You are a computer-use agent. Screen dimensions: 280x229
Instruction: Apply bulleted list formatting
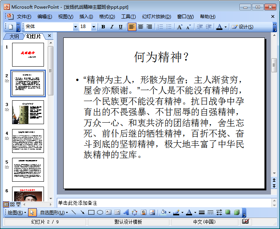(x=169, y=27)
